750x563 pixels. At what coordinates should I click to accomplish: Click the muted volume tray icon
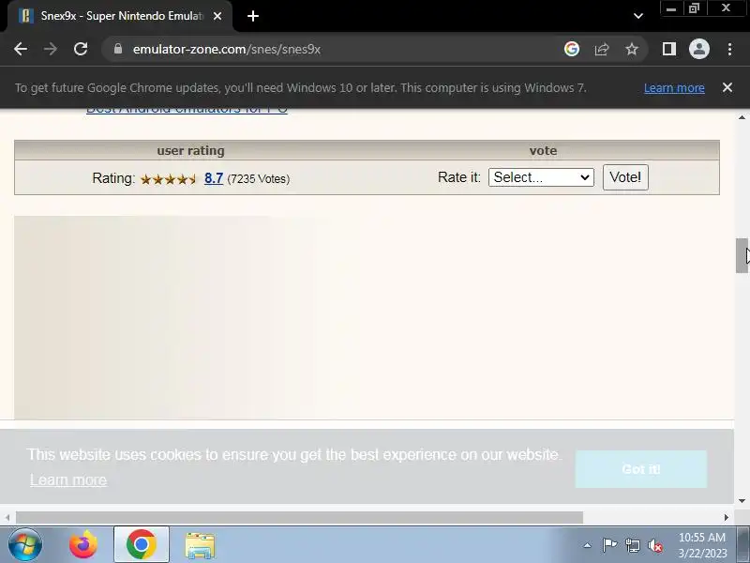click(x=654, y=545)
